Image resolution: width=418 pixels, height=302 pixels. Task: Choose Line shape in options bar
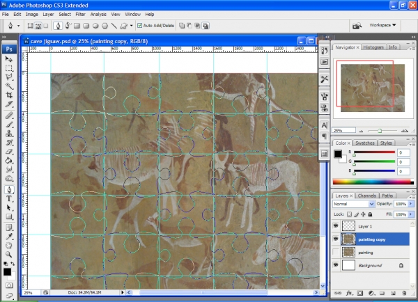coord(114,26)
